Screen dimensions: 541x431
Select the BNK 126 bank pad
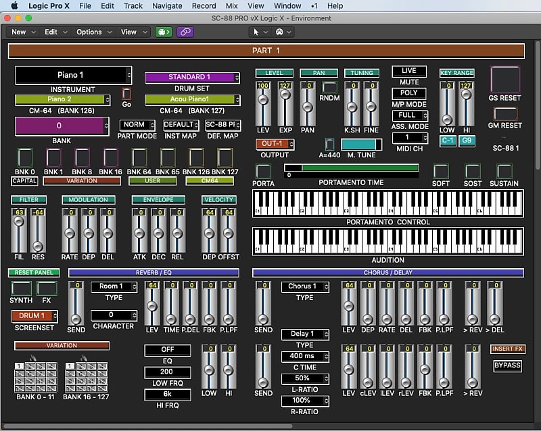(x=196, y=157)
